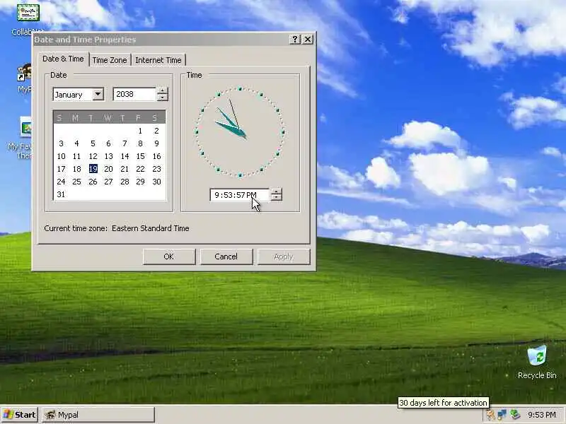
Task: Select day 10 in the calendar
Action: coord(61,156)
